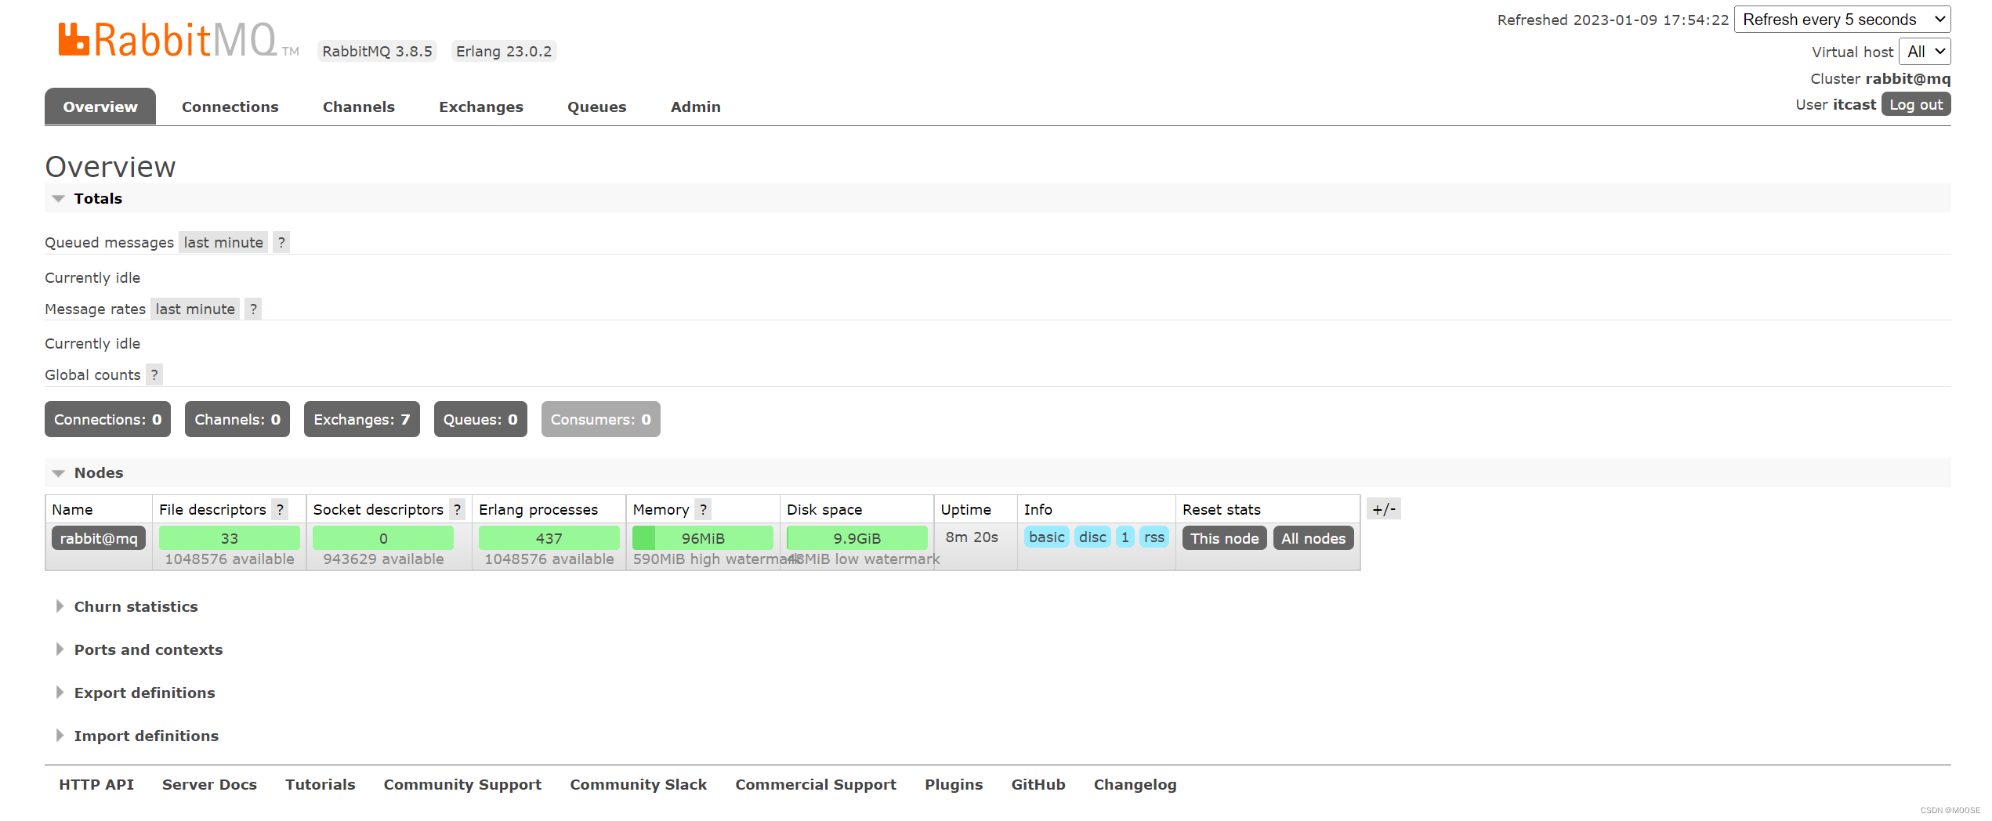Open the Changelog footer link
Image resolution: width=1992 pixels, height=821 pixels.
point(1135,784)
